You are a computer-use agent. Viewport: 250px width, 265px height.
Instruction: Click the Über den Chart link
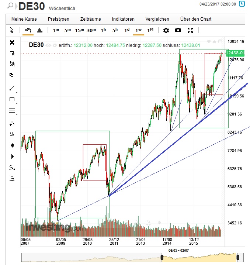tap(195, 19)
